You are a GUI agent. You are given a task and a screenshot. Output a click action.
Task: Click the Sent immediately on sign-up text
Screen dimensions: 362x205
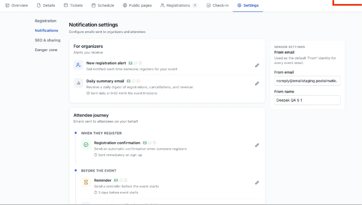pyautogui.click(x=120, y=155)
